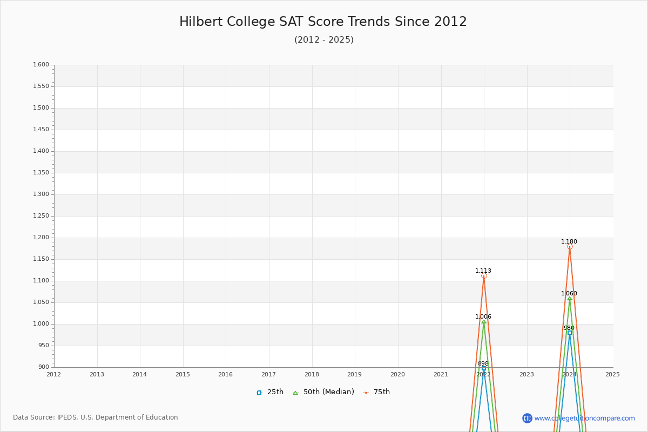Click the 1,600 y-axis label
The image size is (648, 432).
tap(41, 65)
